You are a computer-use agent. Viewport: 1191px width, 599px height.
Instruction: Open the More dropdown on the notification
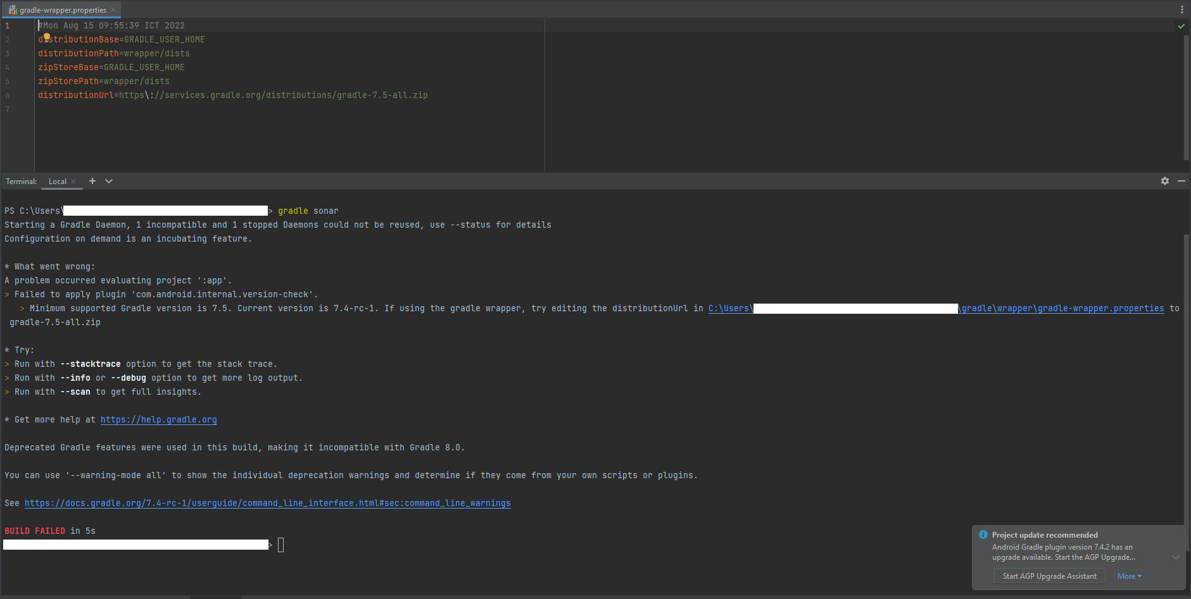tap(1129, 576)
